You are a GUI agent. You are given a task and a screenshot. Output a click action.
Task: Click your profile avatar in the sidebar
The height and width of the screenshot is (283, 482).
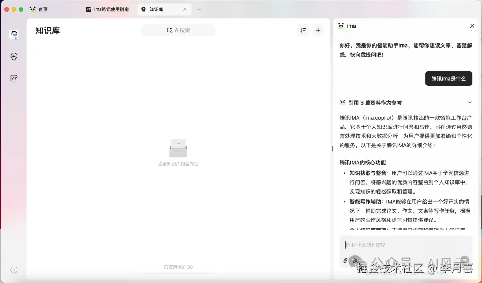pos(13,35)
